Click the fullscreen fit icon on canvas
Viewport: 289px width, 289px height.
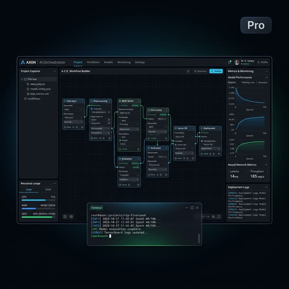point(219,216)
